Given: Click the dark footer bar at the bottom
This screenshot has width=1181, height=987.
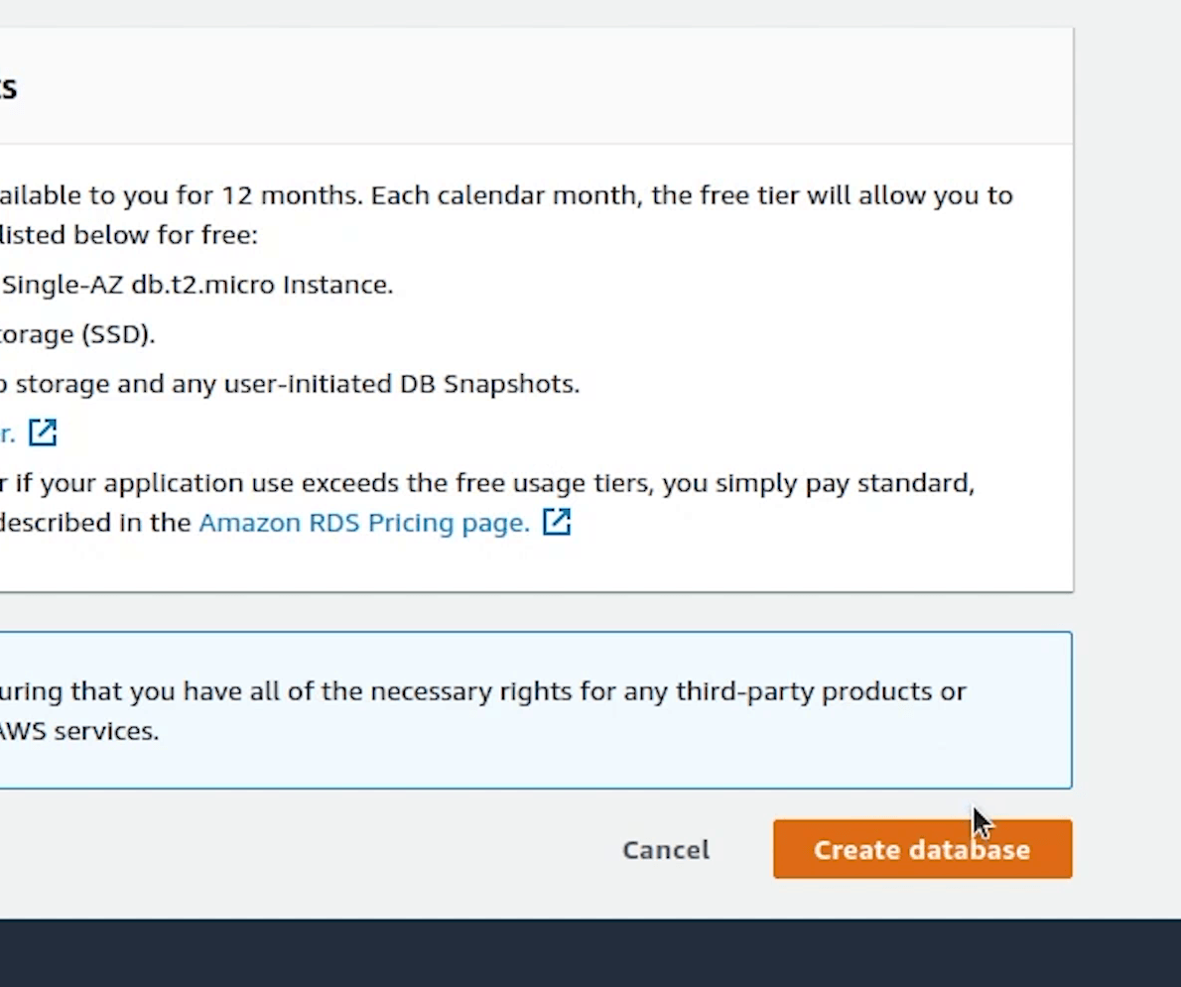Looking at the screenshot, I should click(590, 952).
